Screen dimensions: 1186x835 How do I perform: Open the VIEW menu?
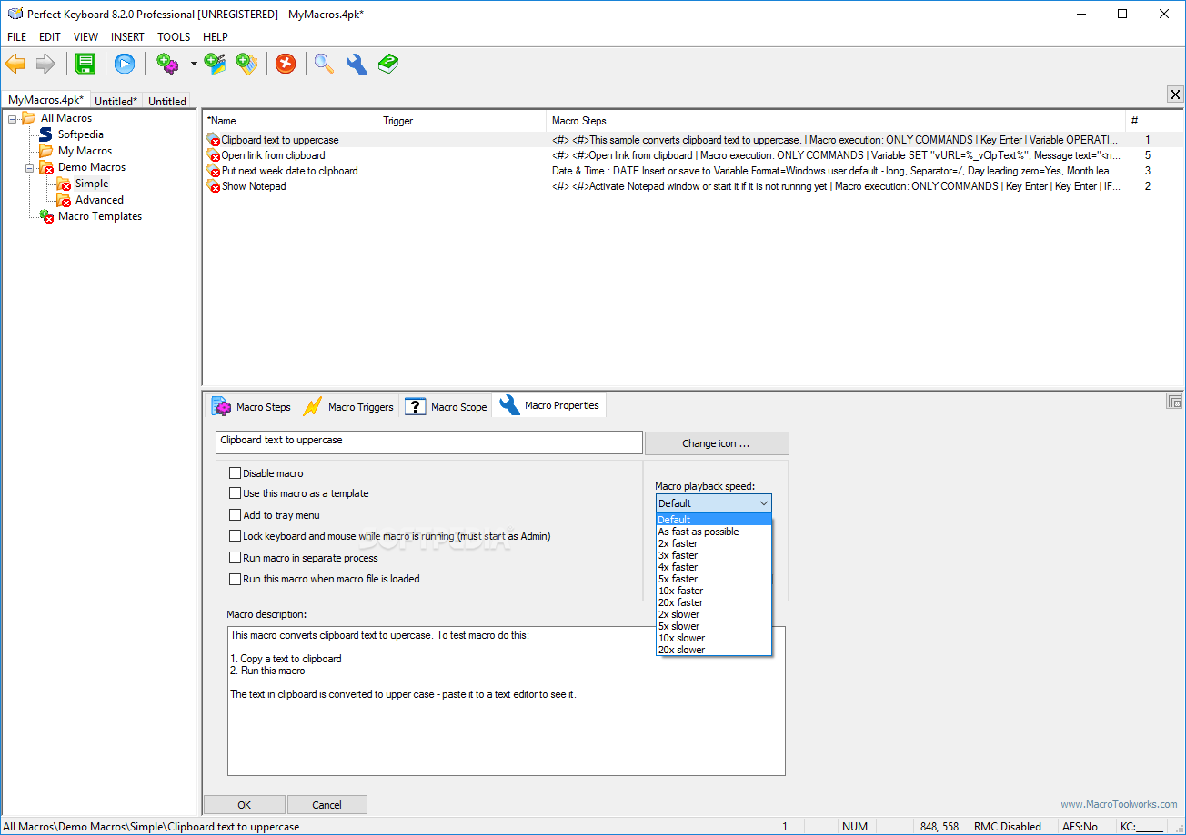86,37
